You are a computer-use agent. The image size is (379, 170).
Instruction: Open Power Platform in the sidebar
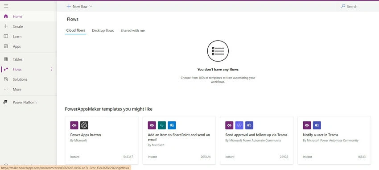click(28, 102)
